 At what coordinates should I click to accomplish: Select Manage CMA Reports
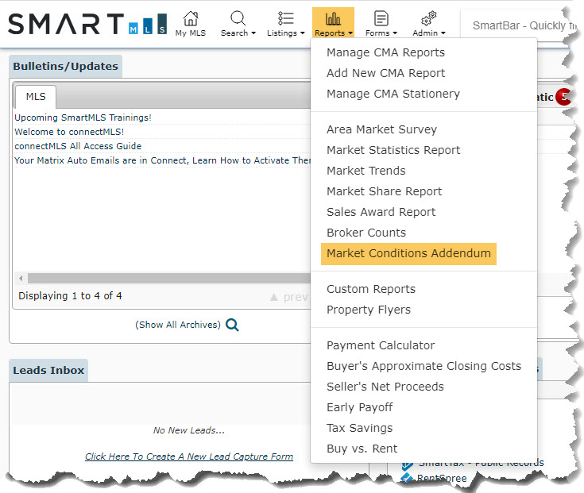pyautogui.click(x=386, y=52)
